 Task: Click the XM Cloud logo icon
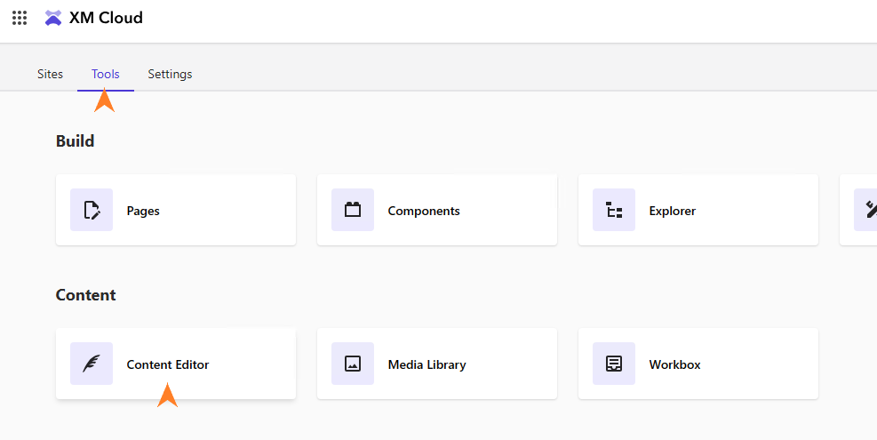[x=53, y=18]
